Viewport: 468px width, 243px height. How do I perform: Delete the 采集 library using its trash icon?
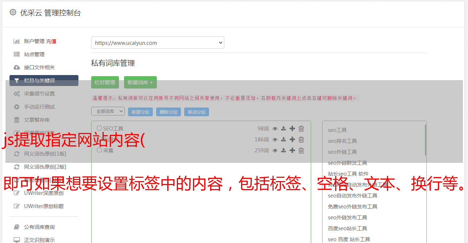click(x=301, y=150)
